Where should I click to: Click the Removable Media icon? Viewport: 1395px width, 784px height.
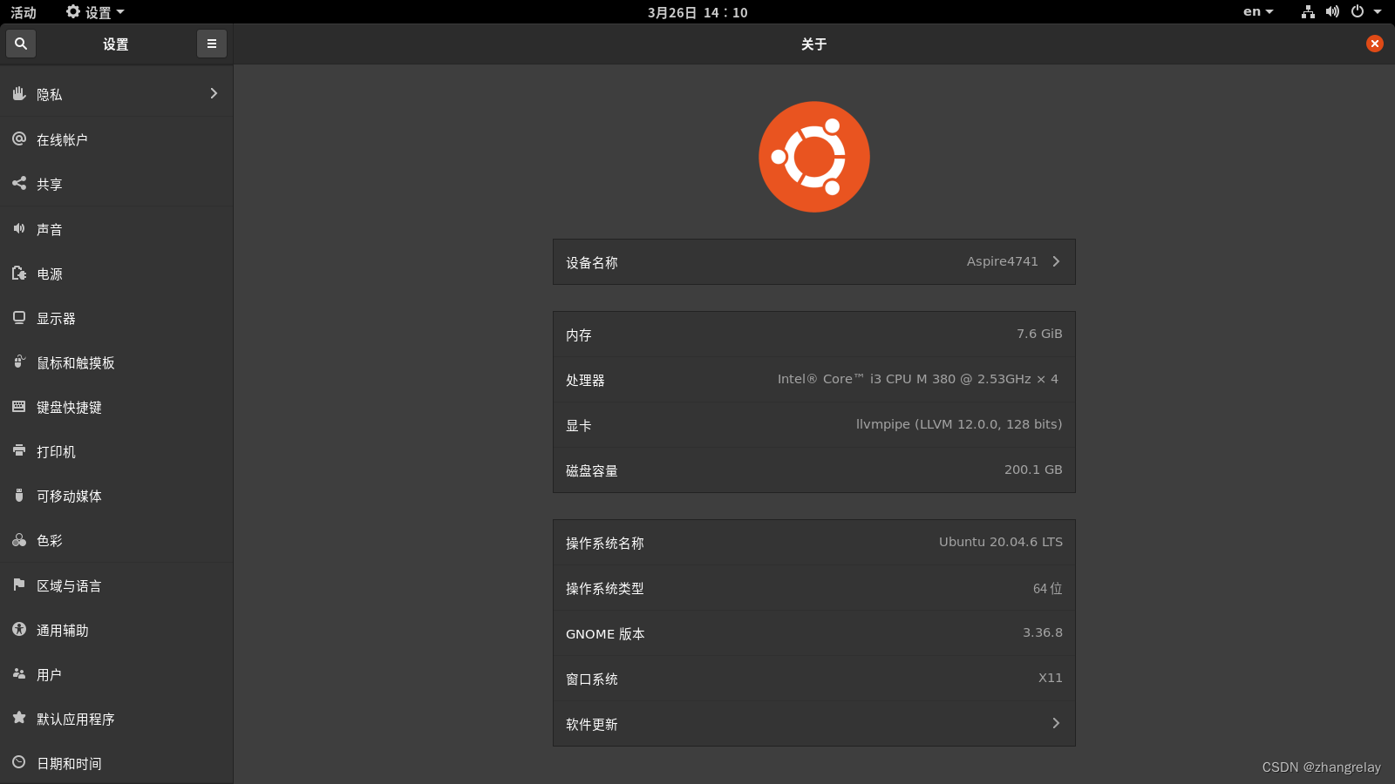[x=19, y=495]
